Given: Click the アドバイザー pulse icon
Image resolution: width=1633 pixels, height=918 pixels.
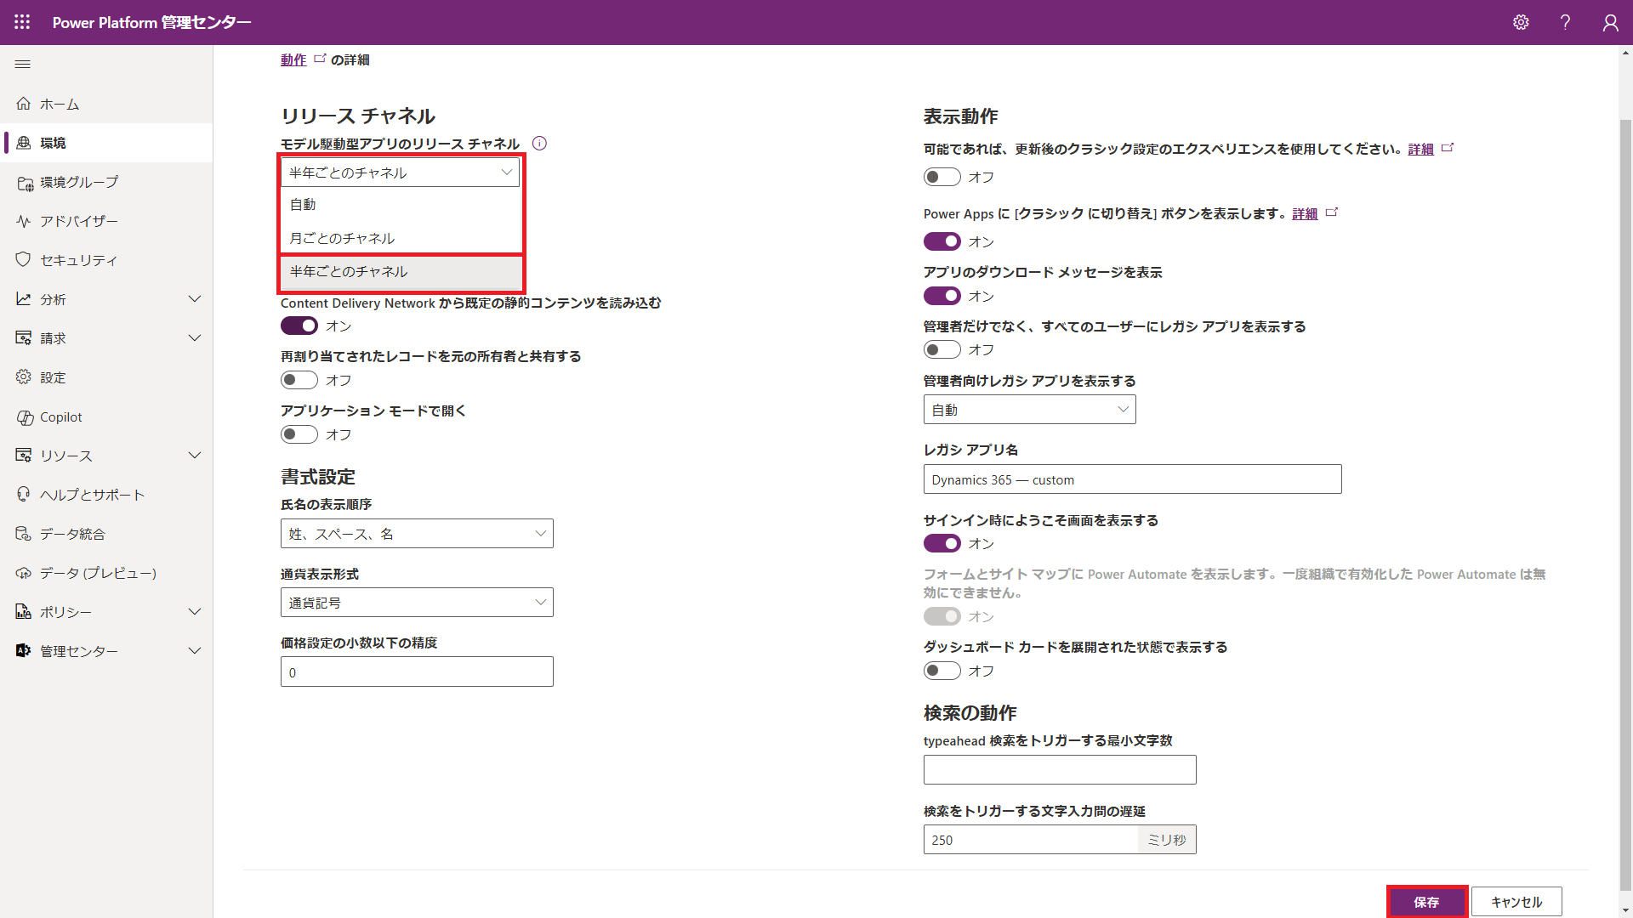Looking at the screenshot, I should point(23,221).
